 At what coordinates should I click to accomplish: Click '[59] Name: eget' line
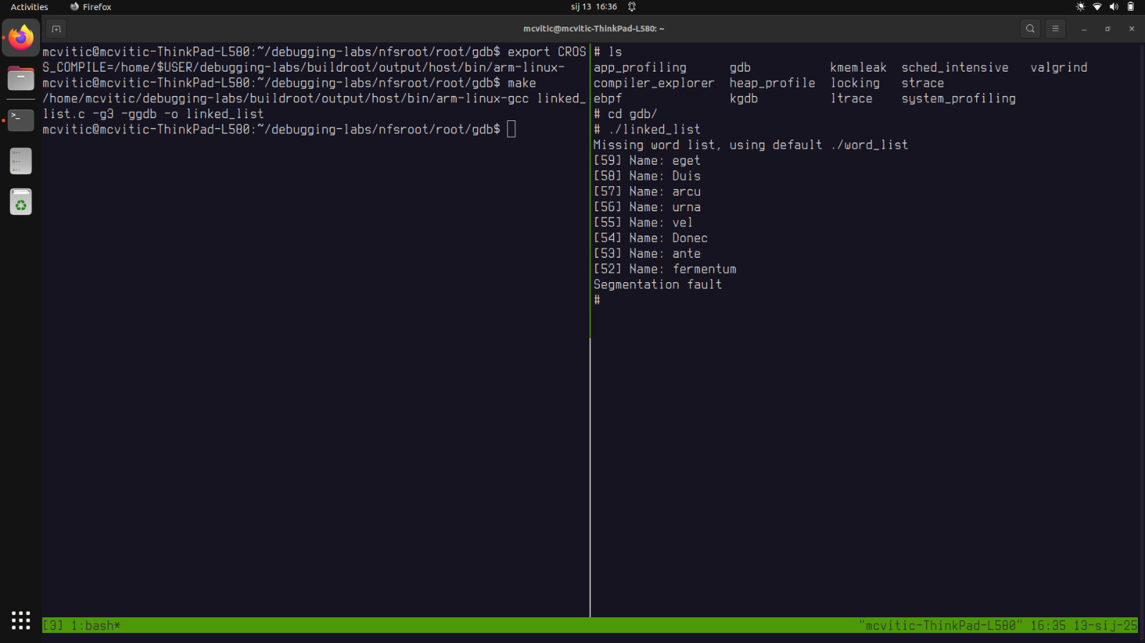(x=647, y=160)
